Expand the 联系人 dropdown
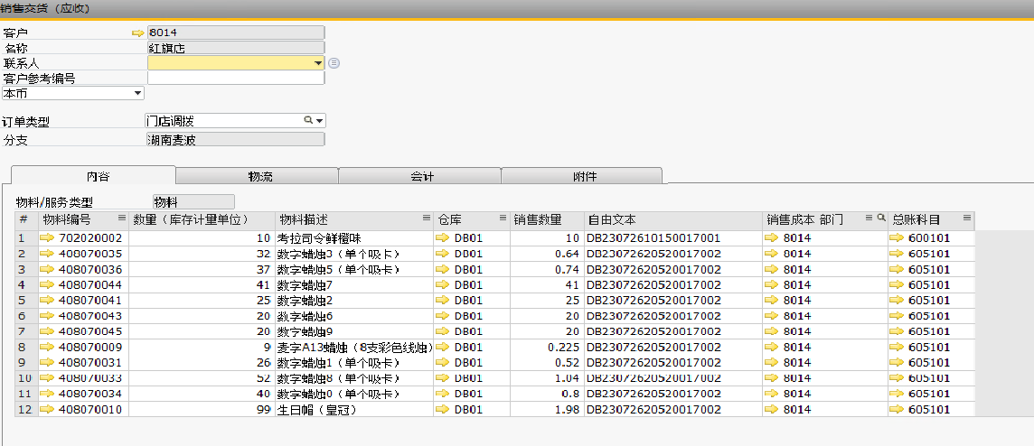The width and height of the screenshot is (1034, 446). (318, 63)
